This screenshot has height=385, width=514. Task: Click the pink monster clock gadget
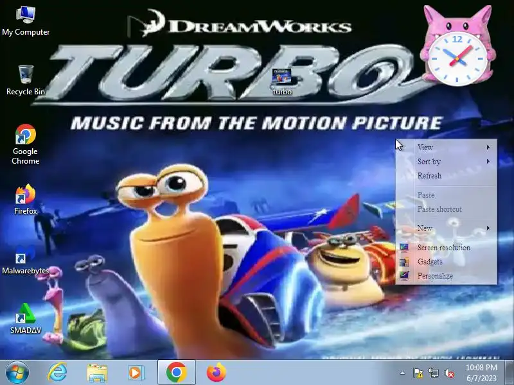click(457, 46)
